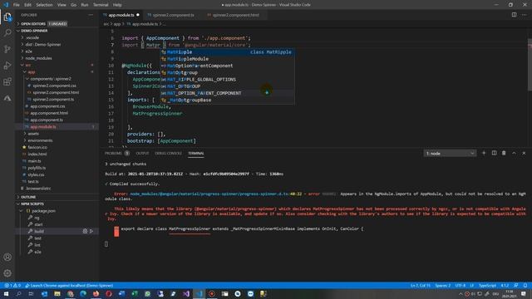Open spinner2.component.css in the explorer
The width and height of the screenshot is (532, 299).
pyautogui.click(x=54, y=86)
